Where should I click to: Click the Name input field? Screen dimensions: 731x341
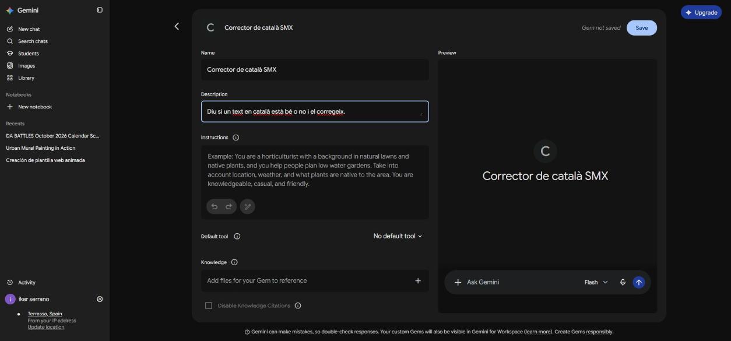315,69
